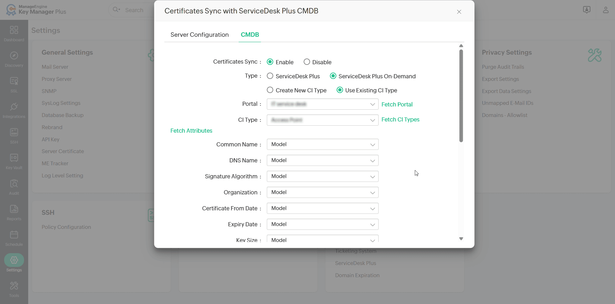Viewport: 615px width, 304px height.
Task: Open the Portal dropdown
Action: click(323, 104)
